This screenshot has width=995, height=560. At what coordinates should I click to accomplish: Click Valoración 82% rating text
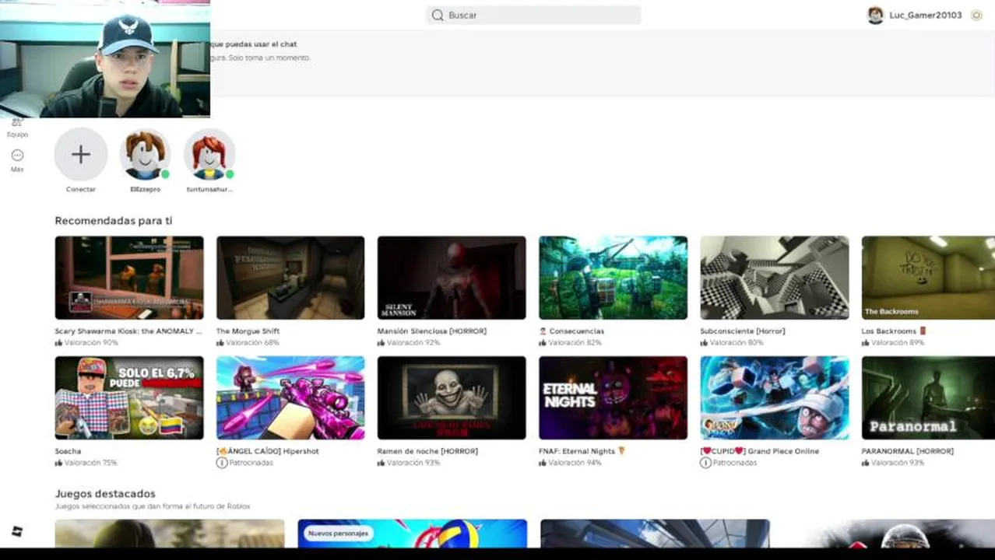pyautogui.click(x=575, y=342)
